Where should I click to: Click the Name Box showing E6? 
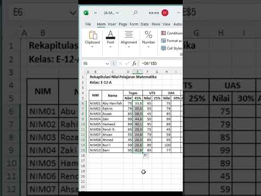[x=94, y=63]
